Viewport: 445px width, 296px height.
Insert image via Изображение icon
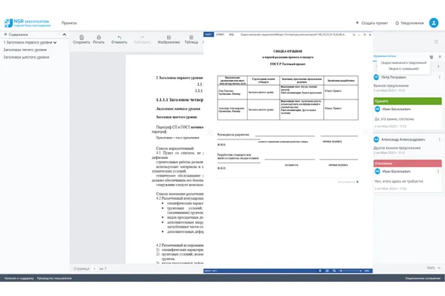pos(169,37)
